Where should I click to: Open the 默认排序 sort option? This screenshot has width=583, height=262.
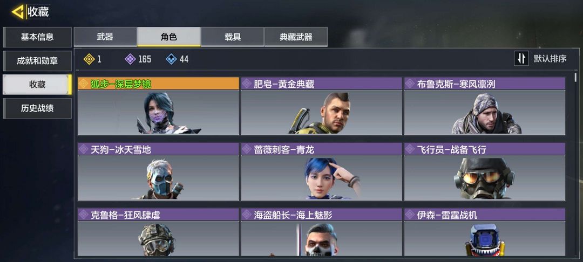[x=550, y=59]
